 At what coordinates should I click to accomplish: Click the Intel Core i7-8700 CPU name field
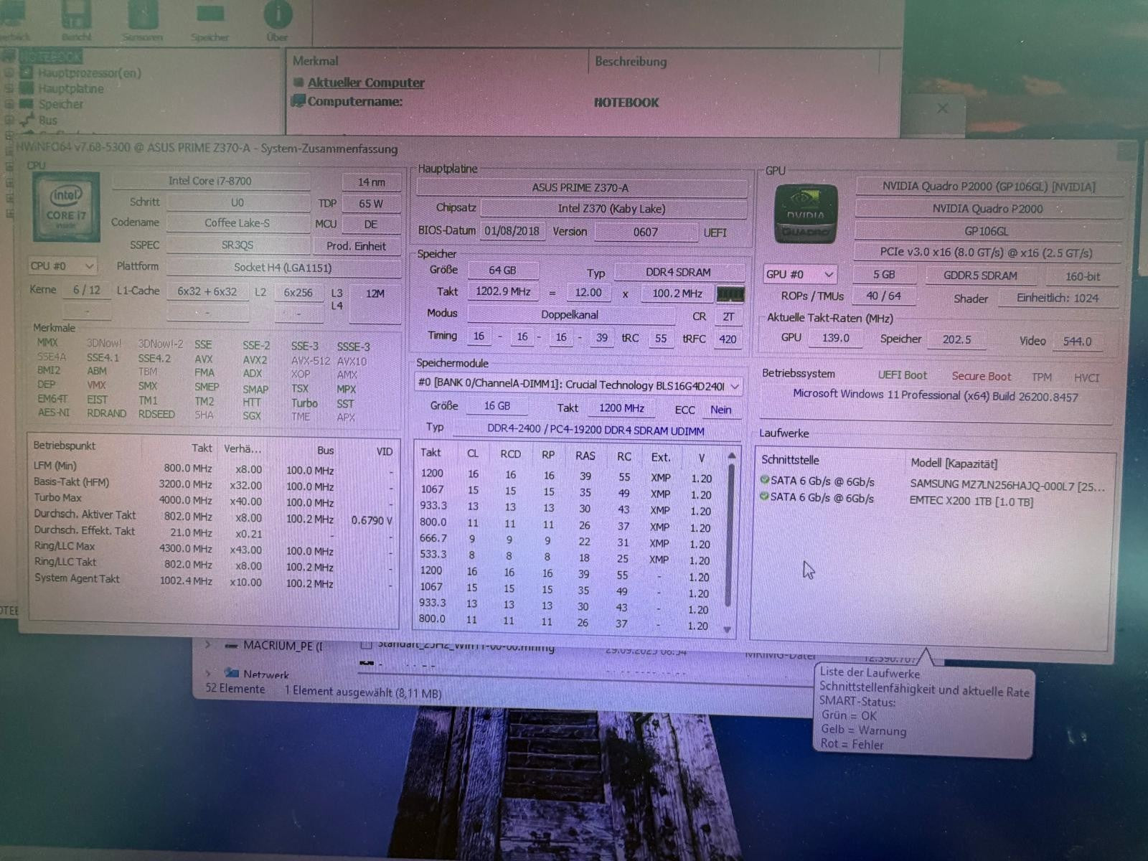[210, 181]
